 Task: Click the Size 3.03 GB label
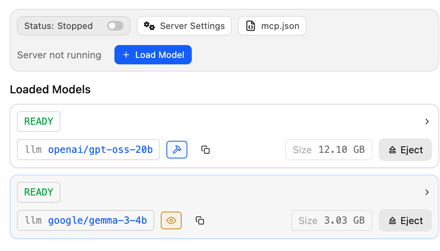click(331, 220)
